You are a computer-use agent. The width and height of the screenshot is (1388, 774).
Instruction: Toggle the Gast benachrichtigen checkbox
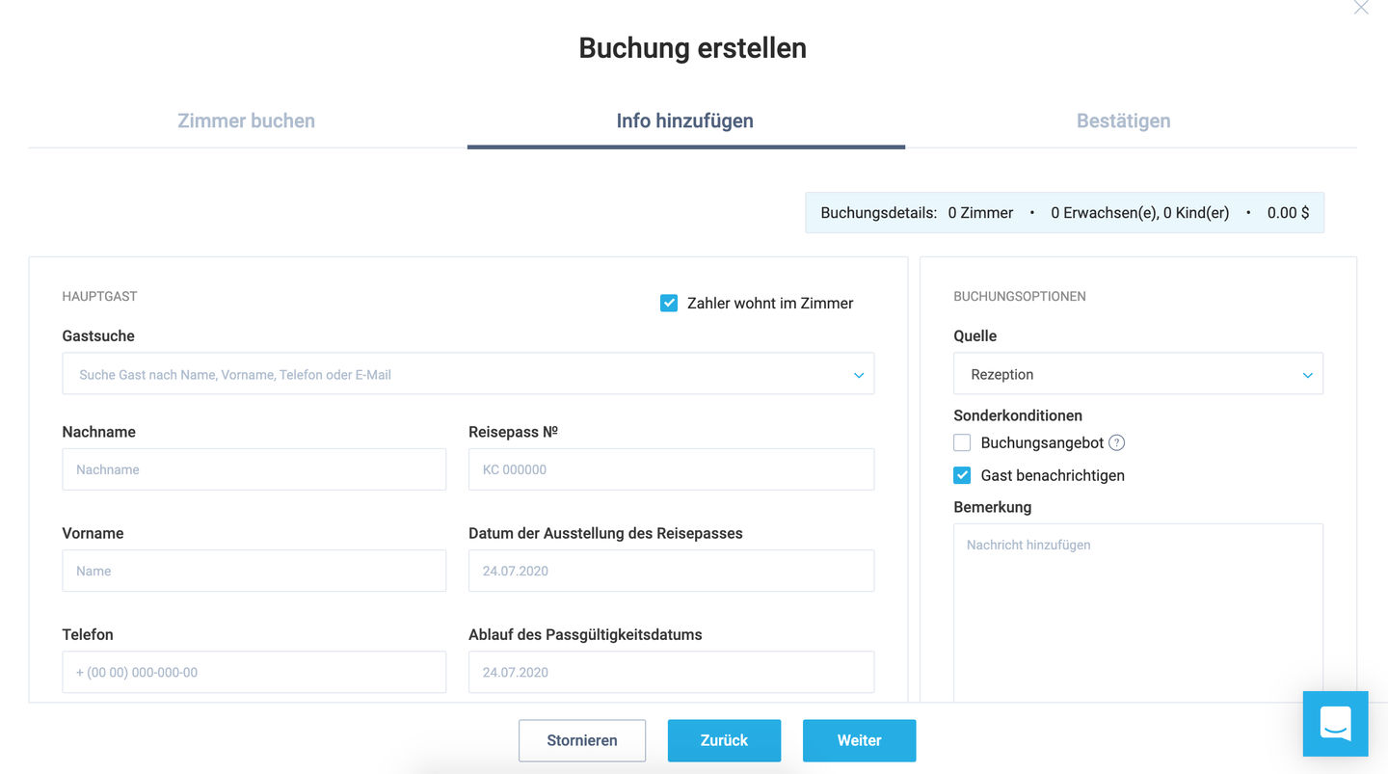pos(962,475)
